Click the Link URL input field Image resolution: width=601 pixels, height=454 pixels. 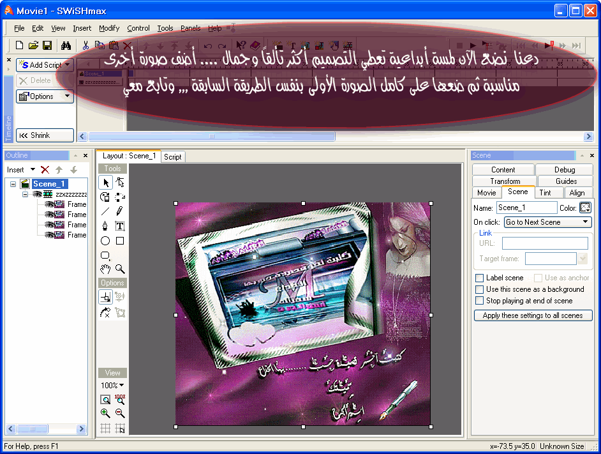coord(545,243)
